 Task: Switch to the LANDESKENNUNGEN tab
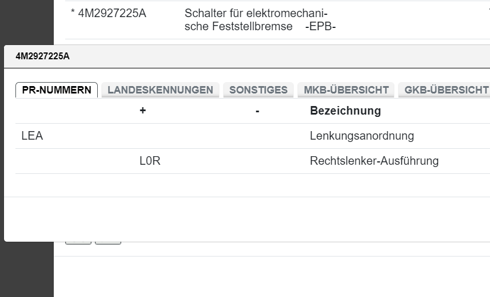pos(160,90)
